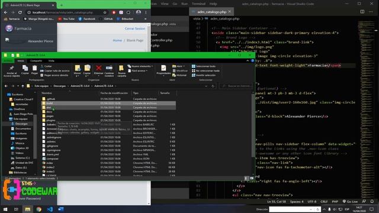Sort by Fecha de modificación column

(115, 93)
